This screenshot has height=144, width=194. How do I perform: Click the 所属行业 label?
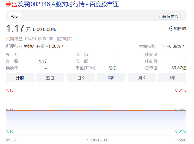[14, 46]
